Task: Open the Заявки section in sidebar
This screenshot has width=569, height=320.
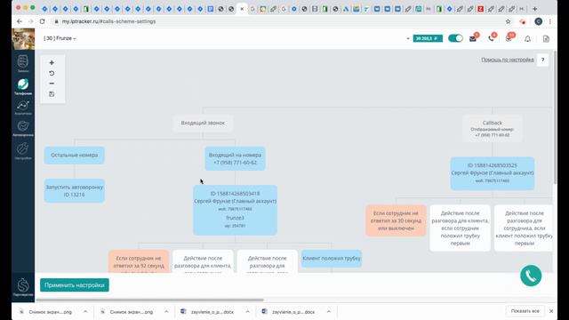Action: point(23,63)
